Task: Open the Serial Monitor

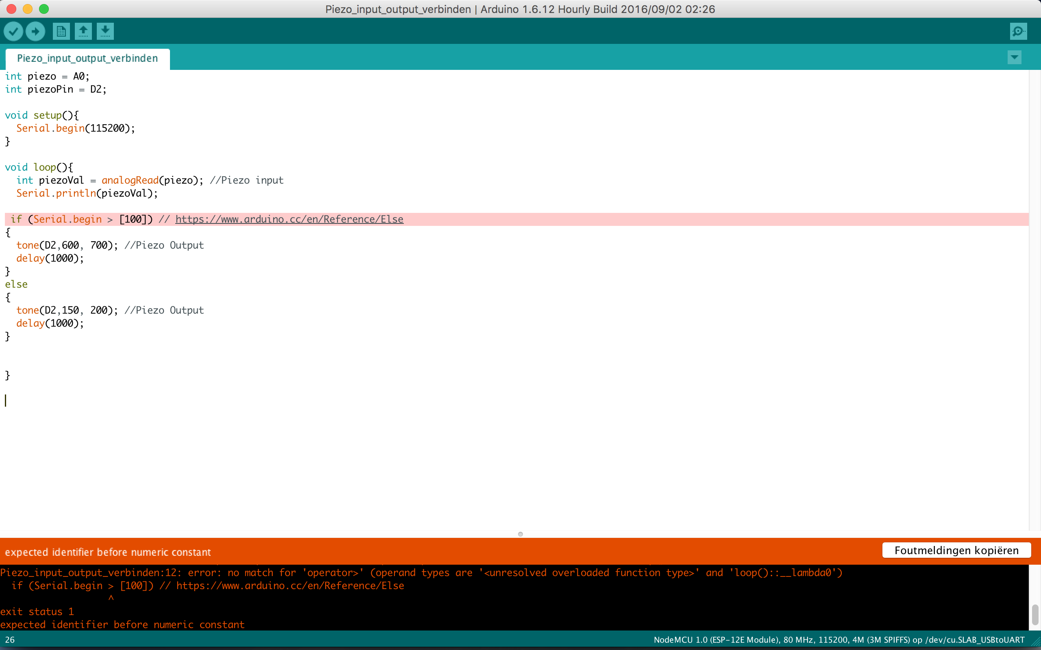Action: (x=1018, y=31)
